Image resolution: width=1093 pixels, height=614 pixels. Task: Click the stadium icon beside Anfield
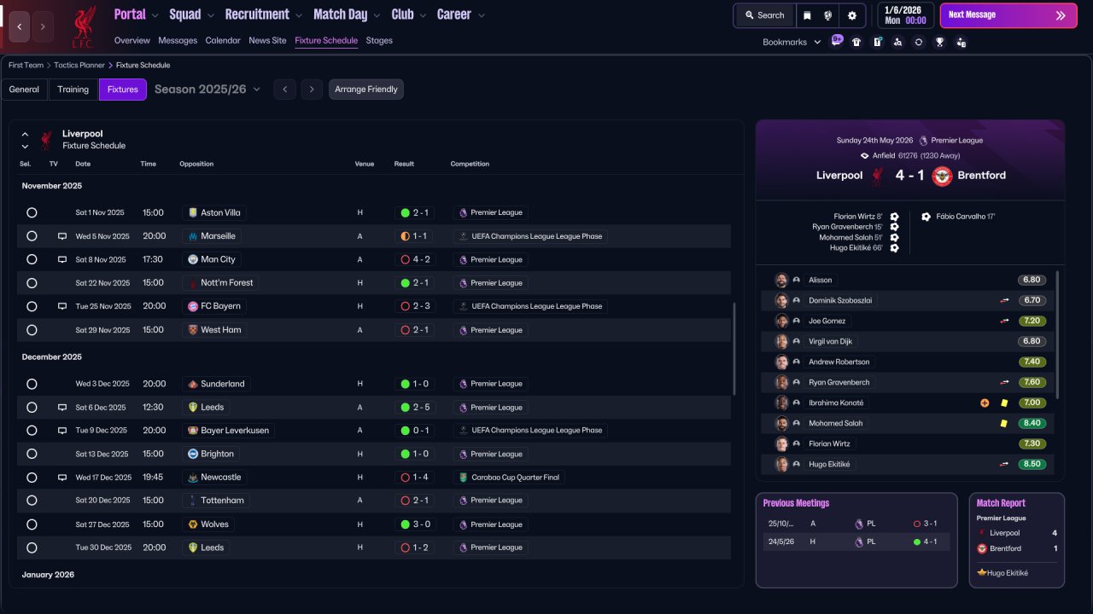(865, 156)
